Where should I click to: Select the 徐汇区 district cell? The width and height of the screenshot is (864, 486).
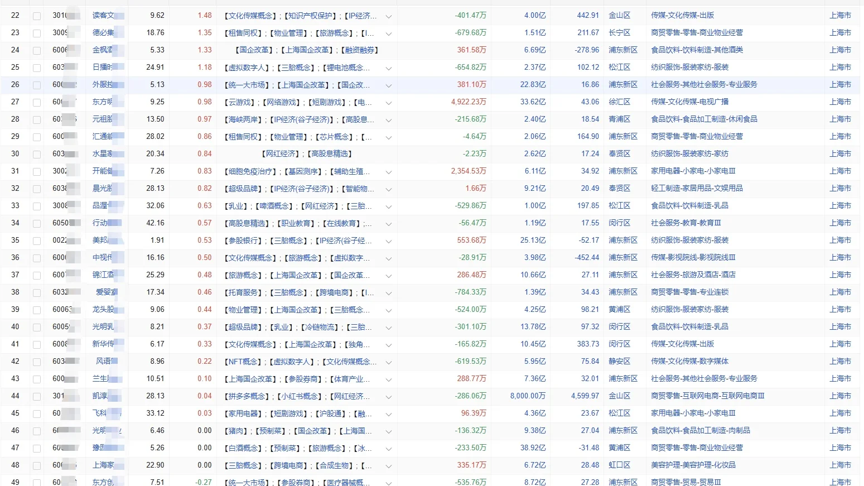(619, 102)
